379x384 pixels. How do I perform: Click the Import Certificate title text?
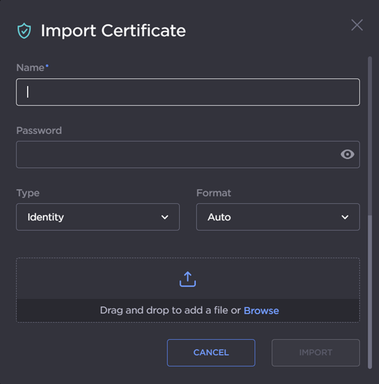[x=113, y=30]
